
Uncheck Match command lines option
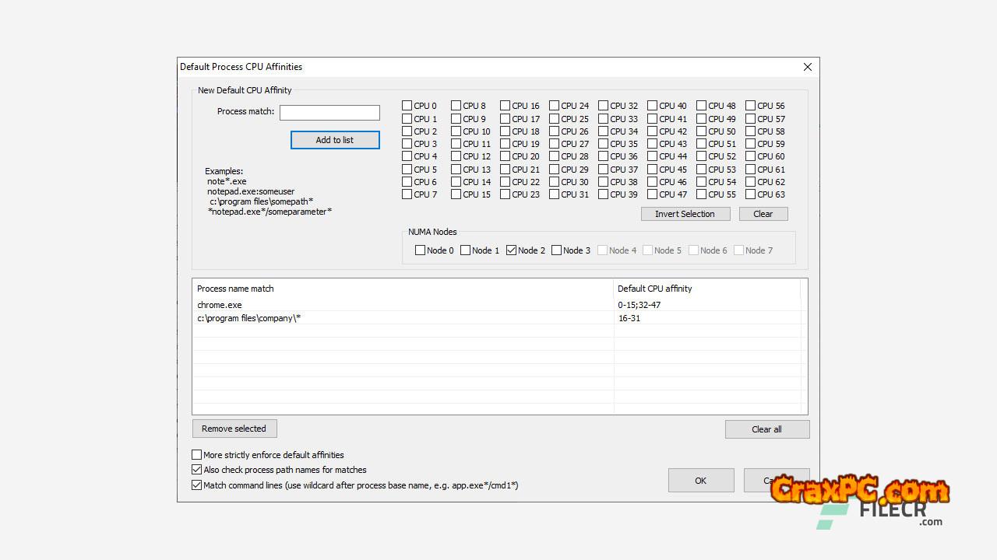point(197,485)
